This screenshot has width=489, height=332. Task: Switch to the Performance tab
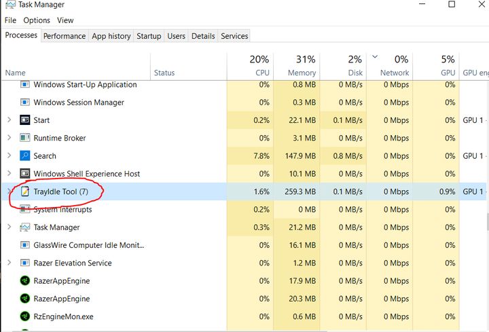pos(65,36)
